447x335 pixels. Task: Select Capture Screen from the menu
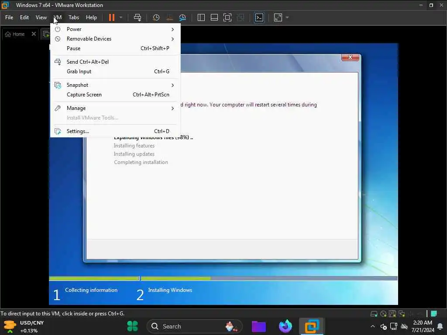115,95
